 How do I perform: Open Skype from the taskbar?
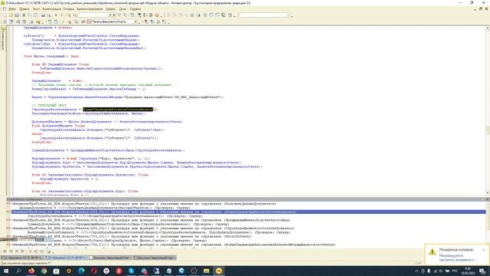coord(131,271)
